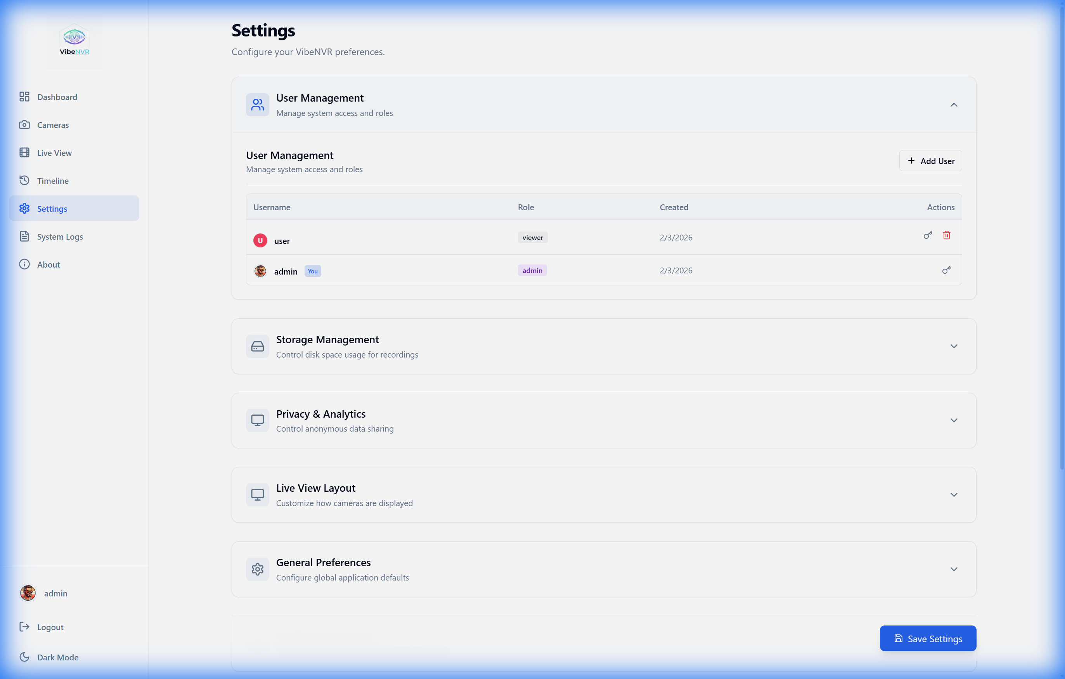Click the Timeline clock icon
Image resolution: width=1065 pixels, height=679 pixels.
point(25,180)
